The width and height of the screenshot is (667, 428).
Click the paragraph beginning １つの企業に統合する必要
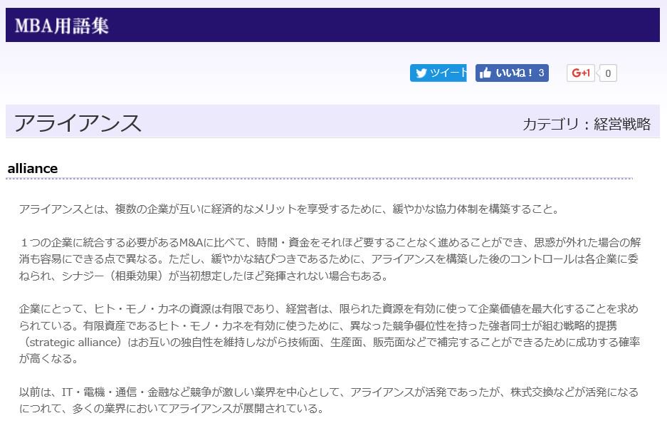point(330,259)
